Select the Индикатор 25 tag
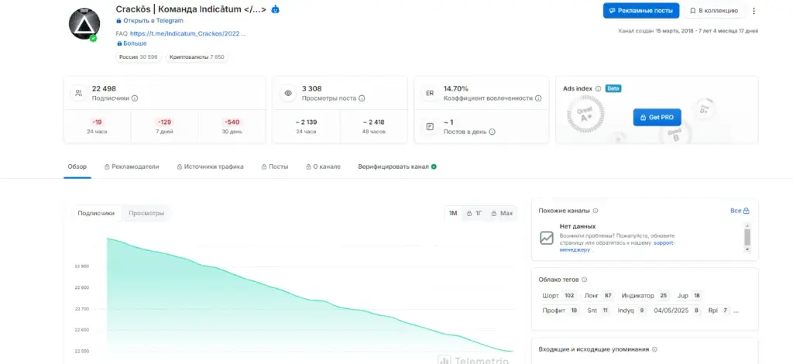 tap(645, 296)
